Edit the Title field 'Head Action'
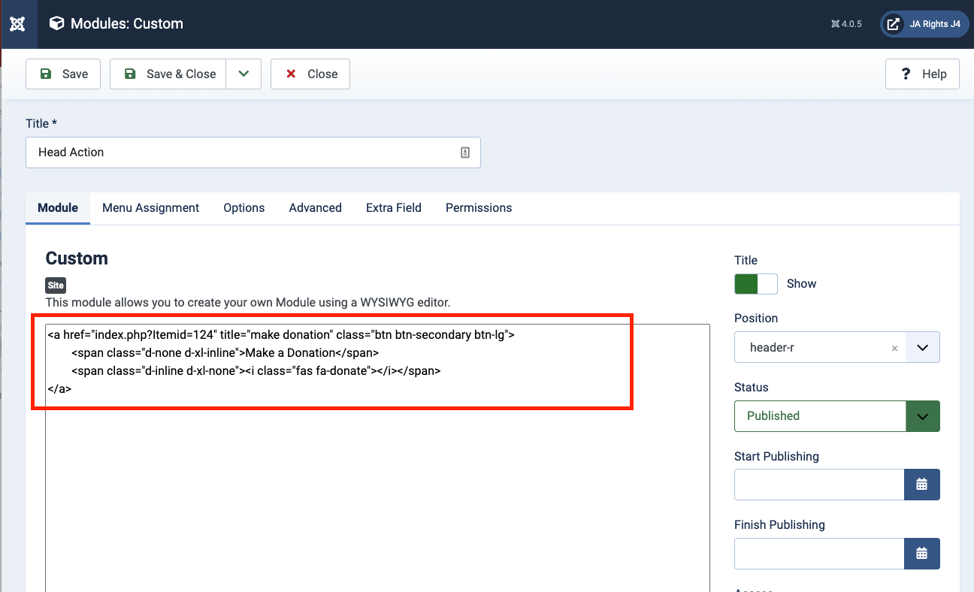The height and width of the screenshot is (592, 974). [x=253, y=153]
